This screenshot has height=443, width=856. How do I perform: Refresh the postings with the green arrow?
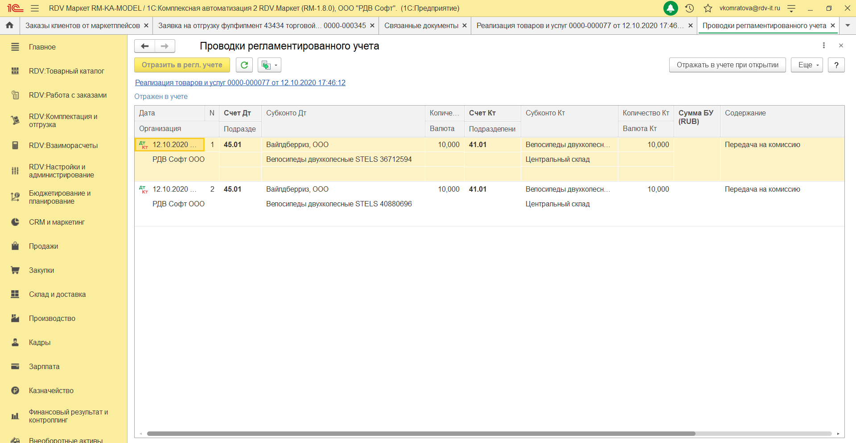click(x=244, y=65)
